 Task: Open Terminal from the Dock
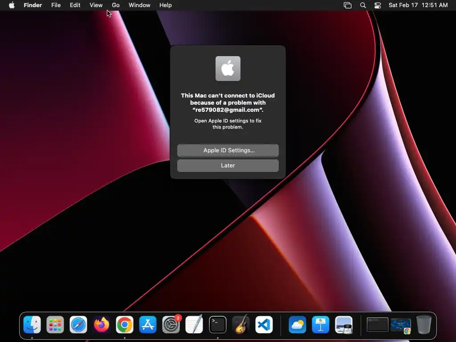(217, 325)
